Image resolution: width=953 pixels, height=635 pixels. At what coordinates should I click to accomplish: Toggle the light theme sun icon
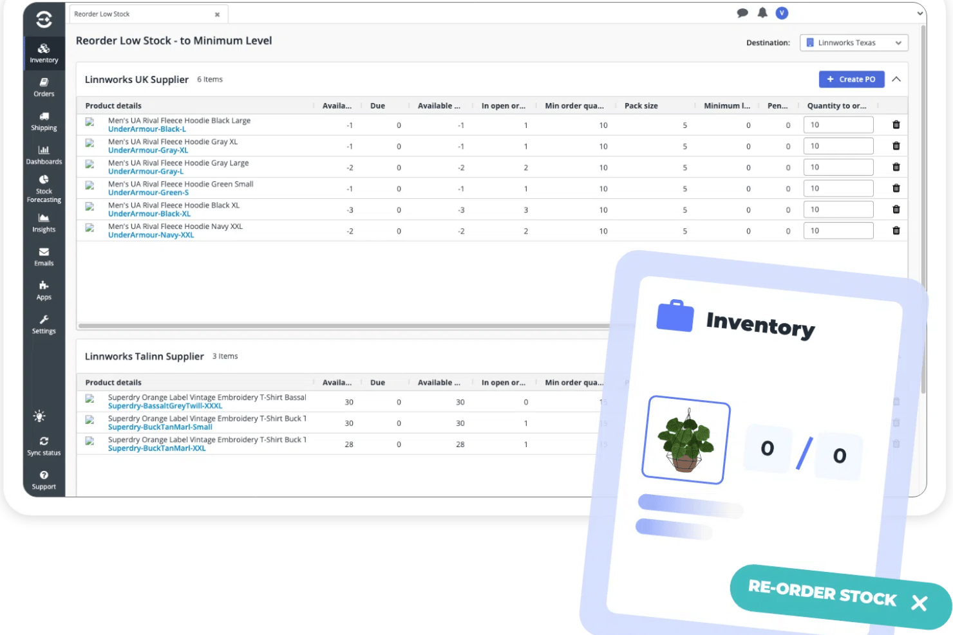tap(40, 416)
